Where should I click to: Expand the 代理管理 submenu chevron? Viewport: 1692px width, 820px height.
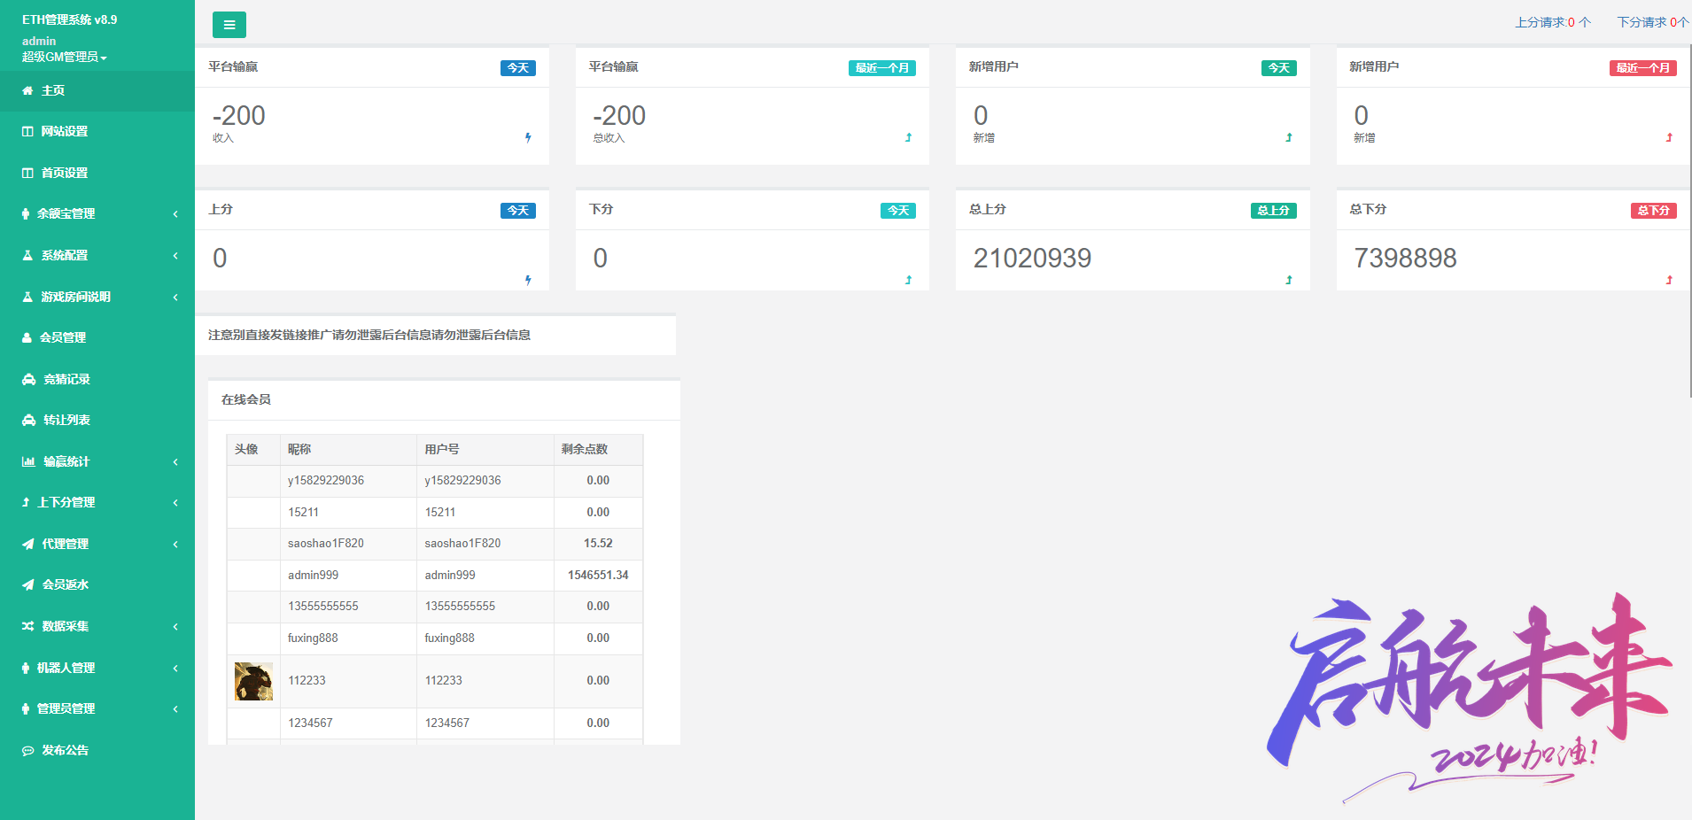175,544
